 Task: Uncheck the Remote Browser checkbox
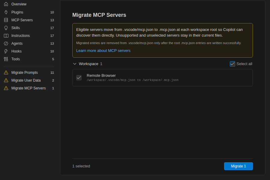point(79,78)
